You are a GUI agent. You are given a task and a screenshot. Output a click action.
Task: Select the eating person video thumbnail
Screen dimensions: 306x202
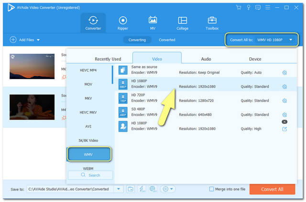pos(32,107)
